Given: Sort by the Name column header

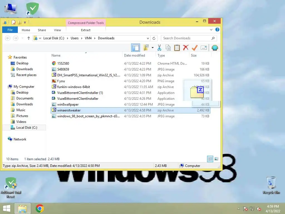Looking at the screenshot, I should 56,55.
